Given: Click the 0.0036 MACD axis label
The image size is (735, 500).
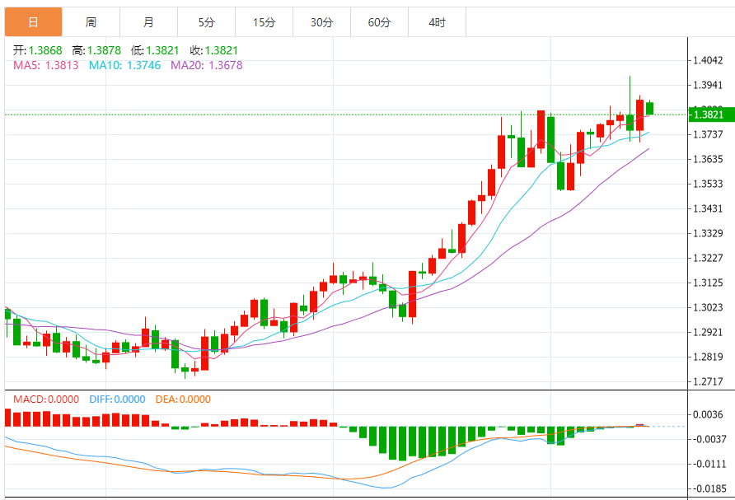Looking at the screenshot, I should (x=708, y=414).
